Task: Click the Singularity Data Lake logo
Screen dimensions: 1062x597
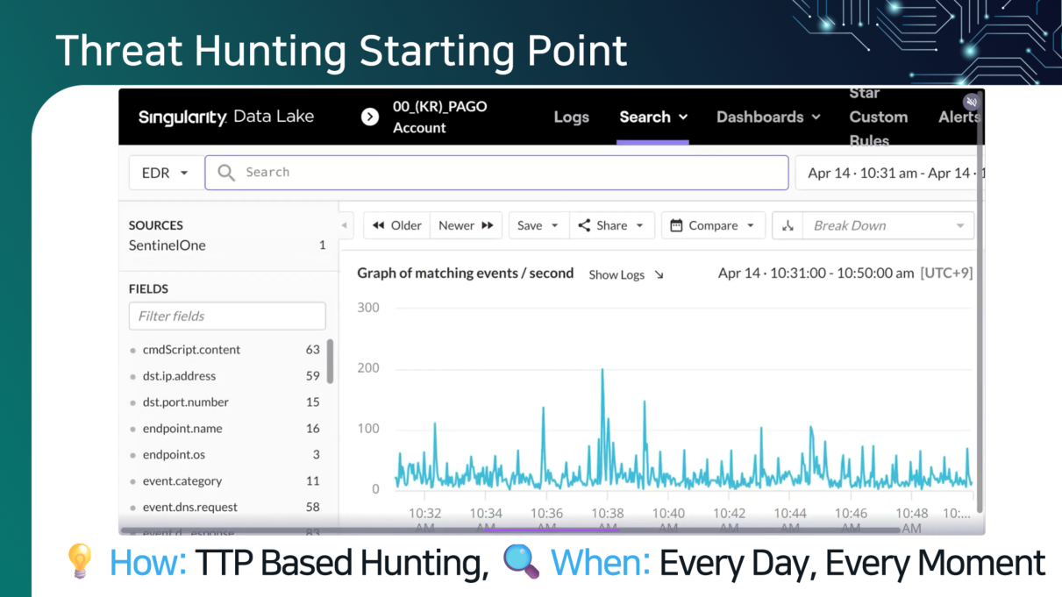Action: point(226,117)
